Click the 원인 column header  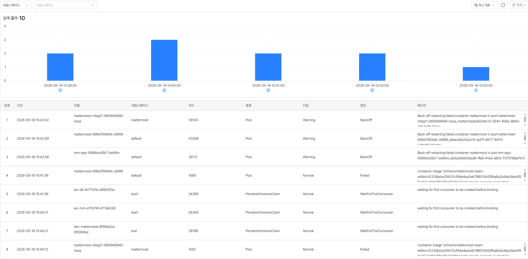[x=363, y=105]
